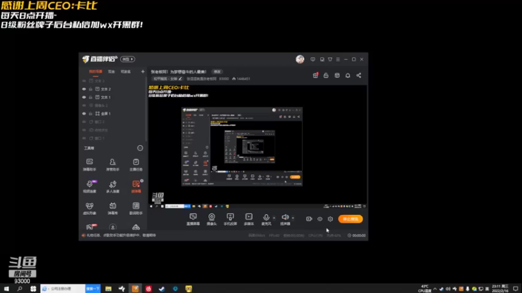Open the PK tool with the red badge
Image resolution: width=522 pixels, height=293 pixels.
tap(90, 227)
